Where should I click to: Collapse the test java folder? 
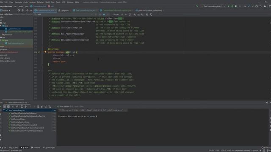[x=1, y=41]
